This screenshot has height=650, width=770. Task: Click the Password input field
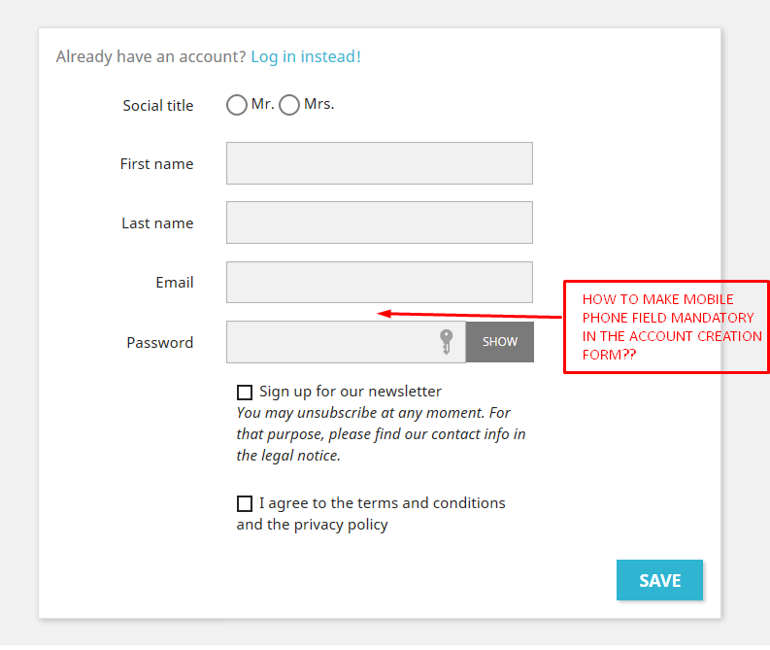(x=330, y=342)
